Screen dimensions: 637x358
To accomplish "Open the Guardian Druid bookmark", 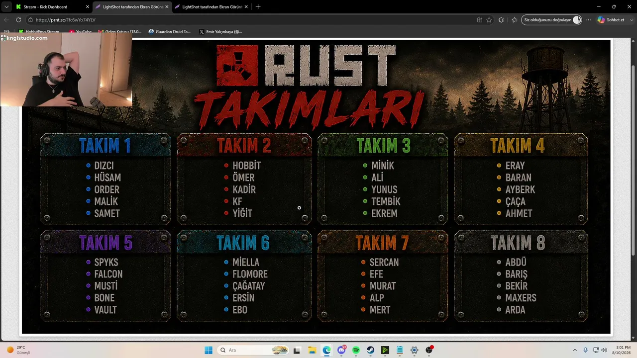I will click(170, 32).
